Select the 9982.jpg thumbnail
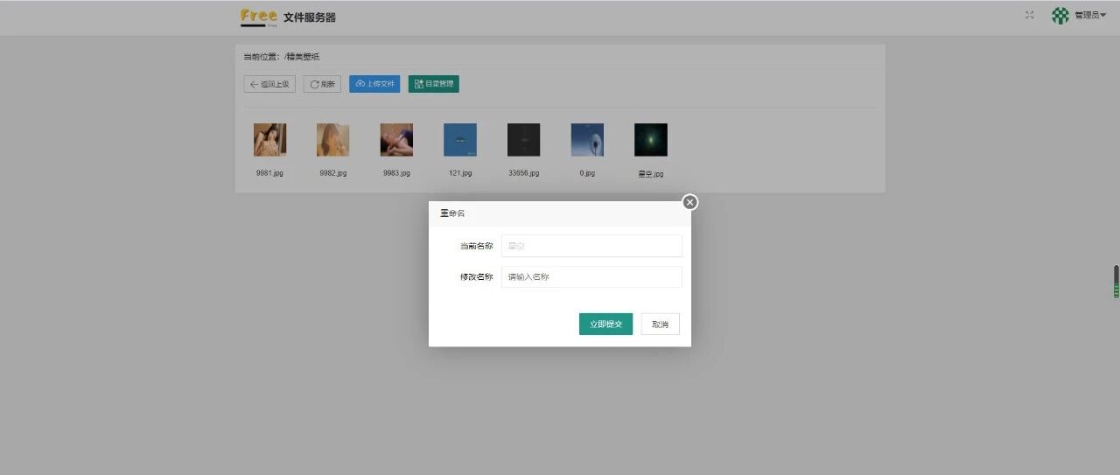 click(332, 140)
